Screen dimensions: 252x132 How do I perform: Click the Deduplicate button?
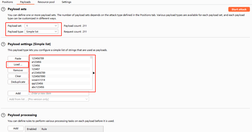pos(18,82)
